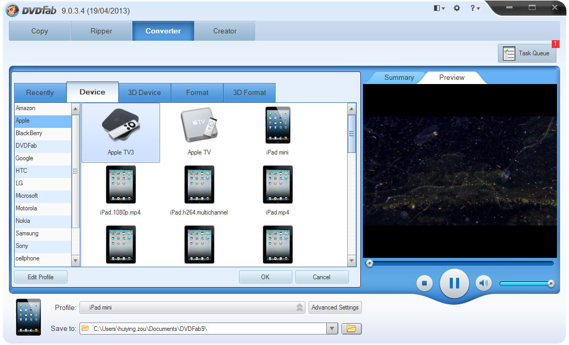Select the iPad mini device icon
The height and width of the screenshot is (345, 569).
[278, 125]
